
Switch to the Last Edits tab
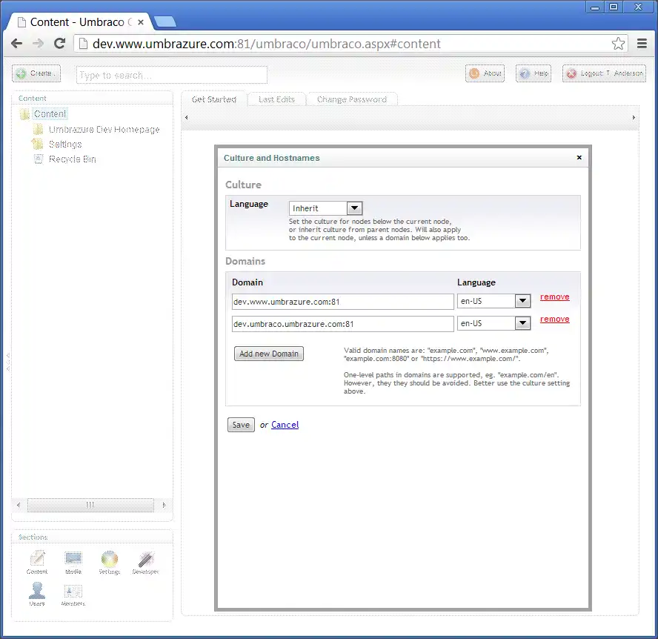(276, 99)
